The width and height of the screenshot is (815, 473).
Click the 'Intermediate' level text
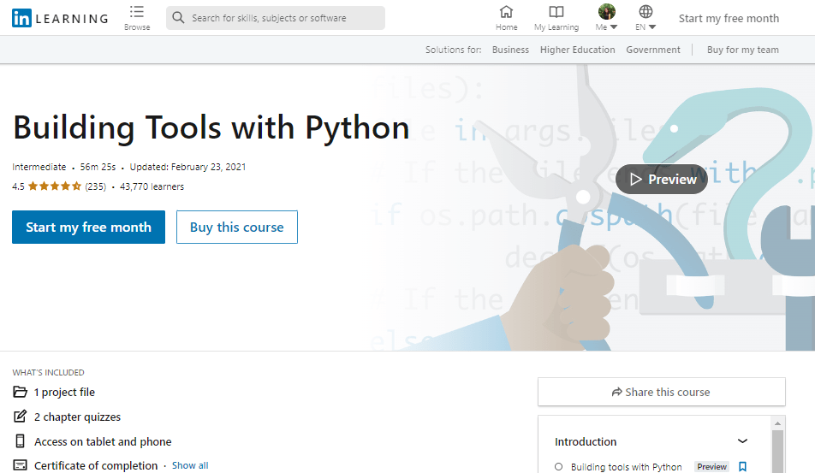click(39, 167)
